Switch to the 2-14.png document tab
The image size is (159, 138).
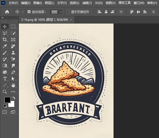[x=45, y=20]
